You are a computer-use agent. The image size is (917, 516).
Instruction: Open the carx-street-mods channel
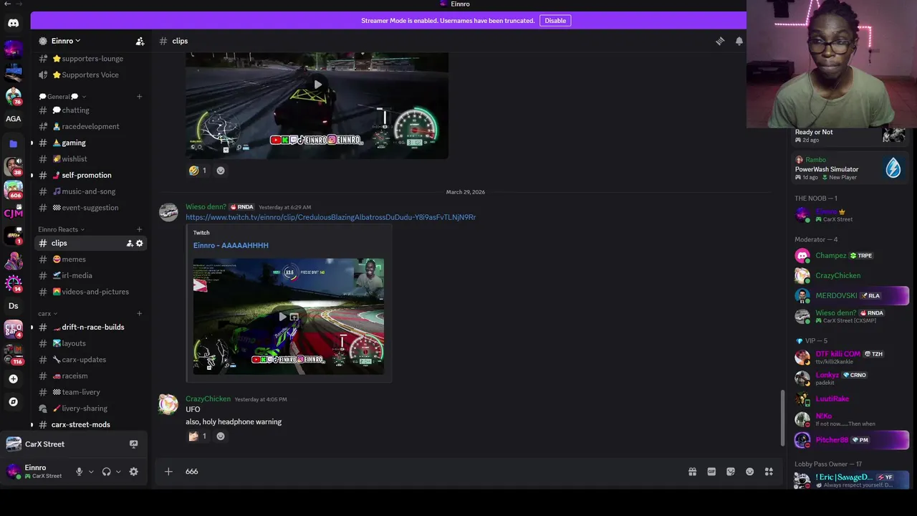click(x=90, y=424)
